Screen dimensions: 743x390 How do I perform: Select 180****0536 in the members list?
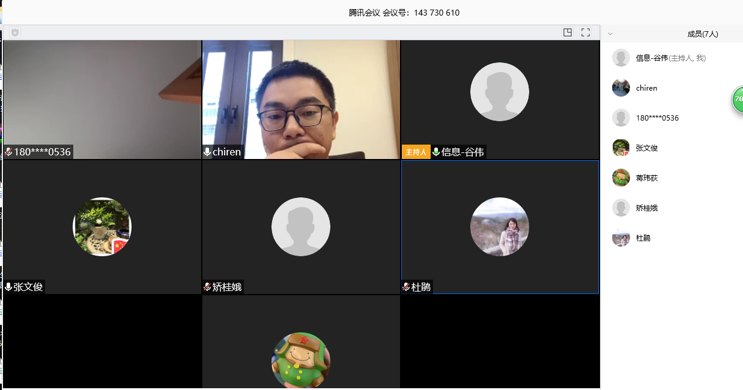coord(657,118)
